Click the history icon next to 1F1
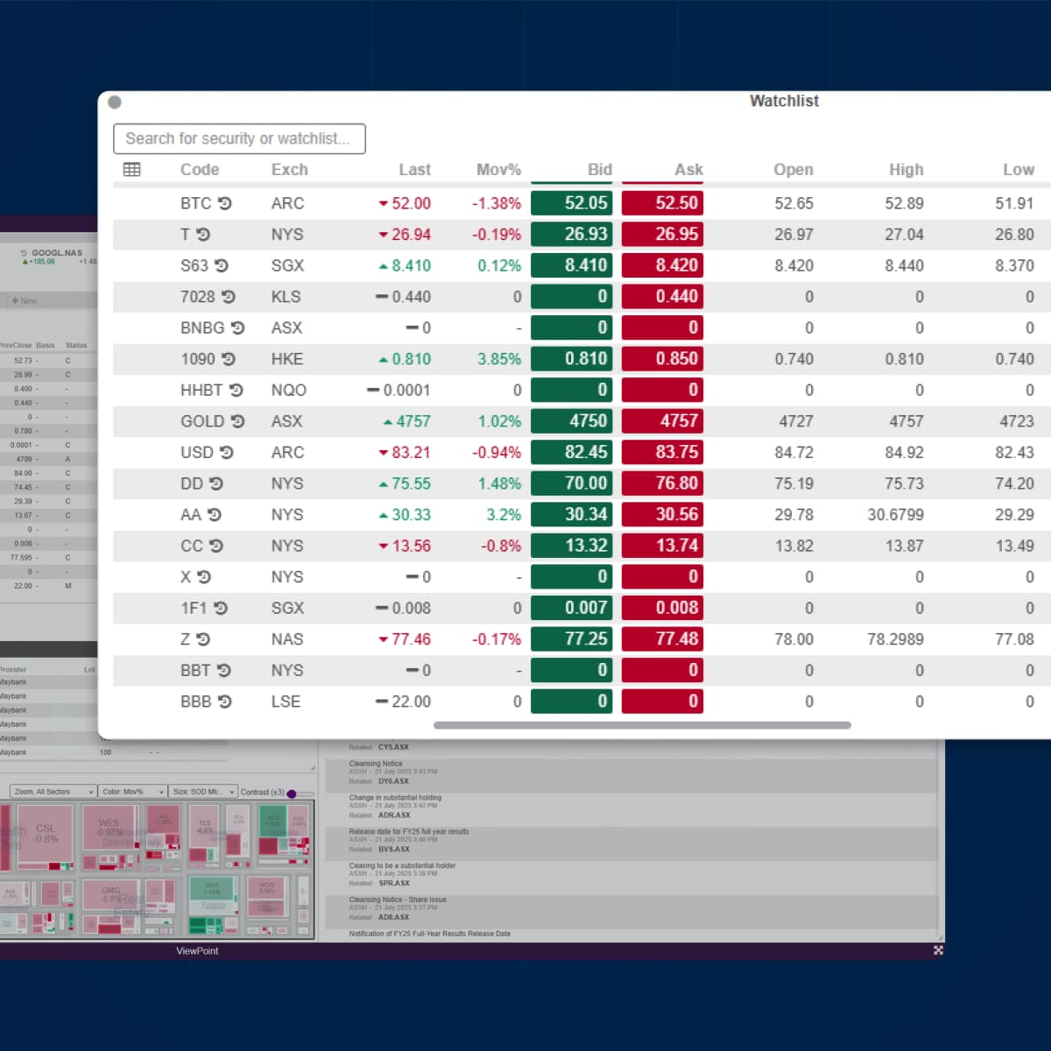 click(221, 608)
